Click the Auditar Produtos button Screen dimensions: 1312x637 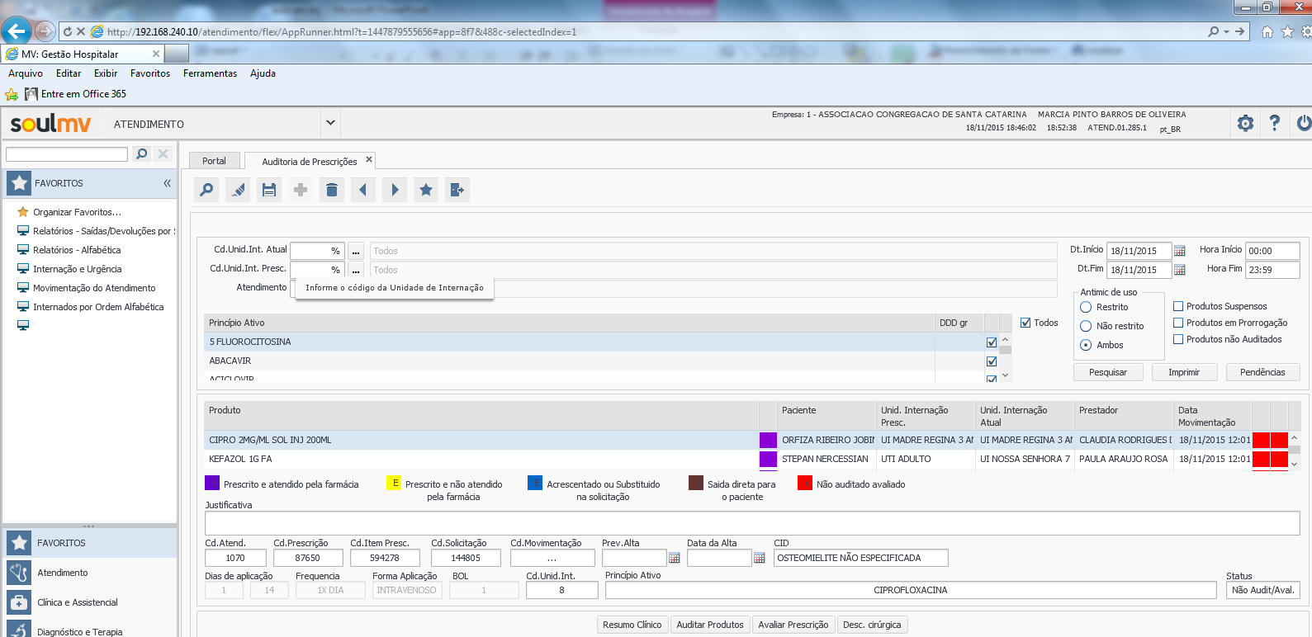(x=710, y=625)
